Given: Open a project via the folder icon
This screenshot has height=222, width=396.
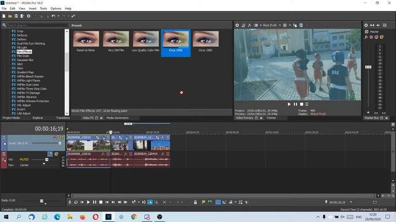Looking at the screenshot, I should (x=10, y=16).
